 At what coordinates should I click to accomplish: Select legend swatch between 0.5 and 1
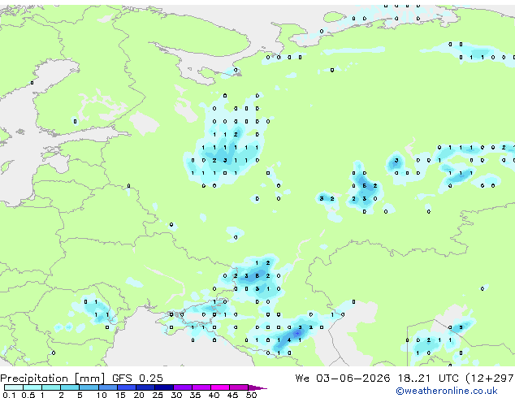(32, 387)
